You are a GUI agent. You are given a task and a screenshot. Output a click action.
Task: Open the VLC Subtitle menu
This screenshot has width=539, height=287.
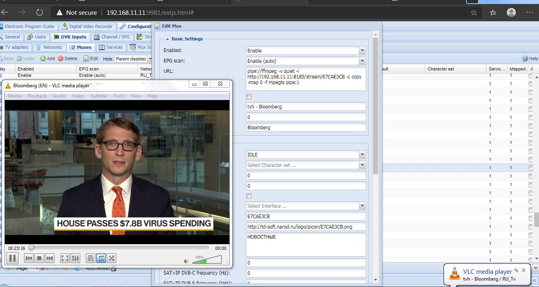click(99, 96)
